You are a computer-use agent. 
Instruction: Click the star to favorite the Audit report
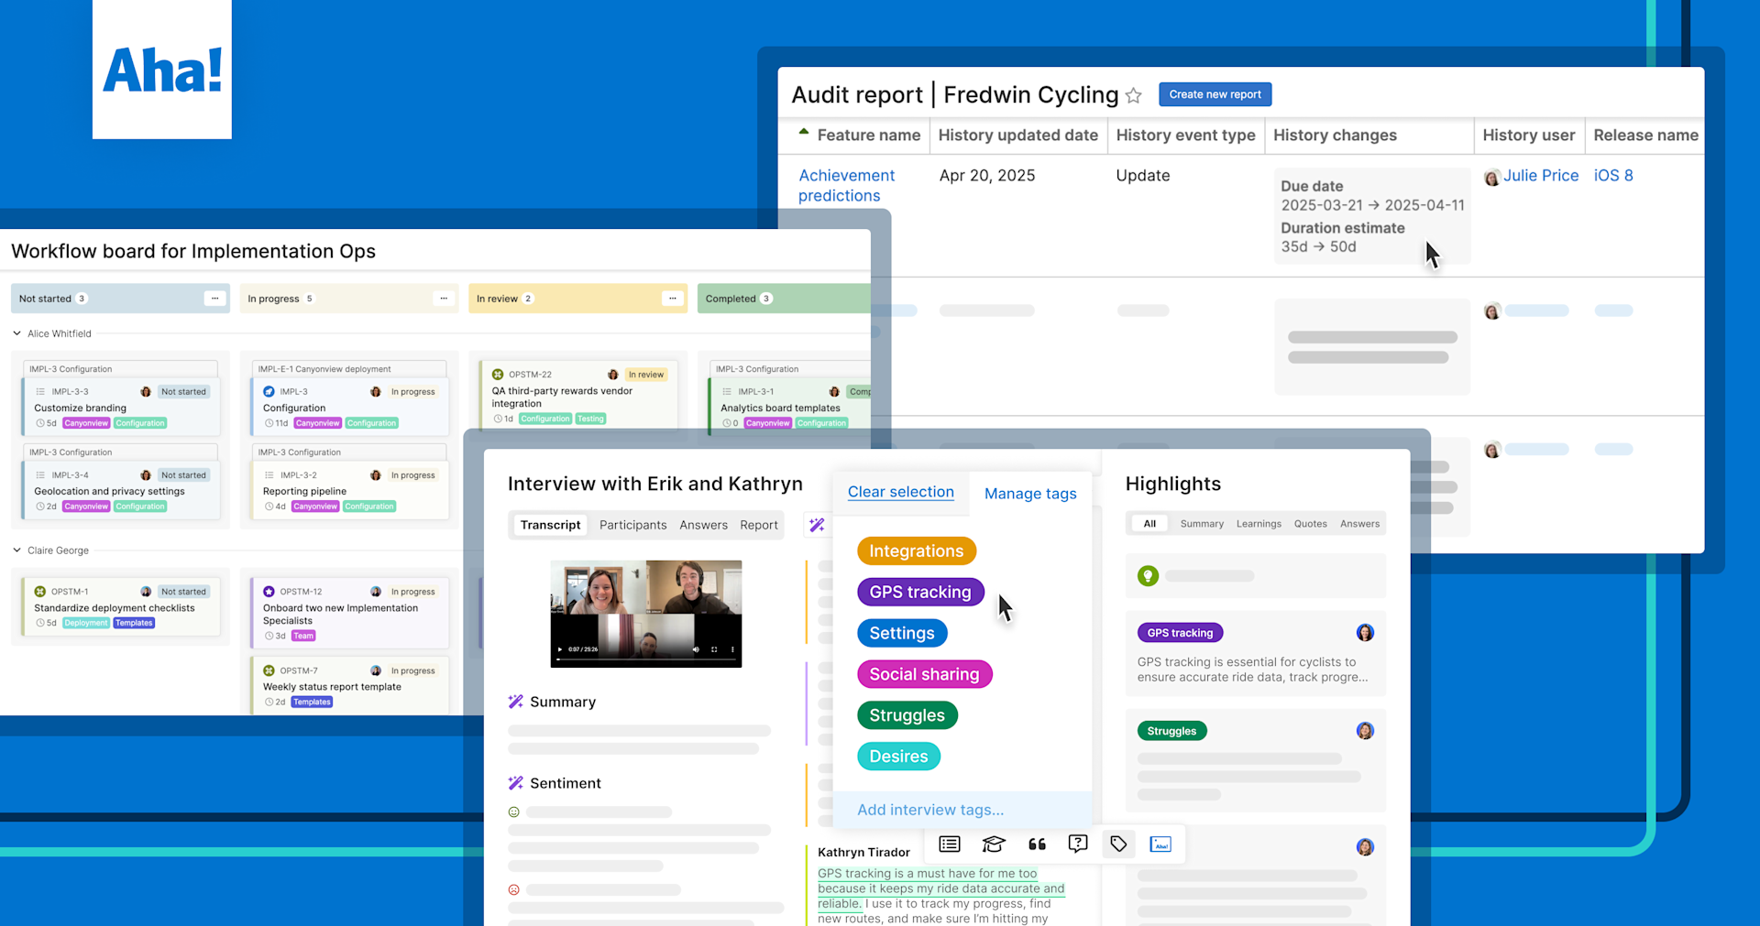(1134, 94)
